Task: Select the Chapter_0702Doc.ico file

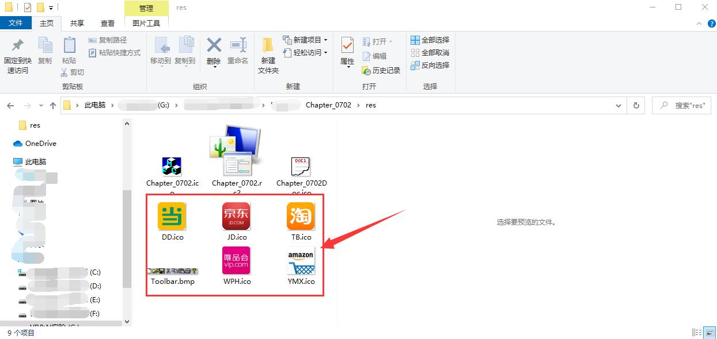Action: click(301, 175)
